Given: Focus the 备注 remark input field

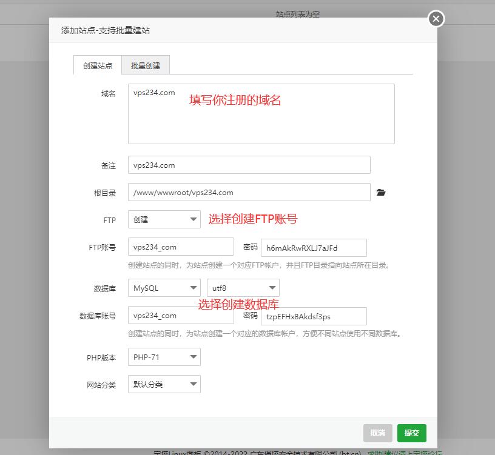Looking at the screenshot, I should coord(249,165).
